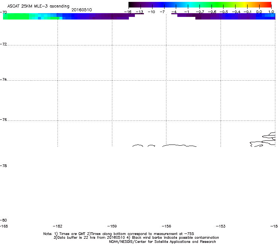Click the coastline outline near -156 longitude
278x244 pixels.
pos(179,146)
